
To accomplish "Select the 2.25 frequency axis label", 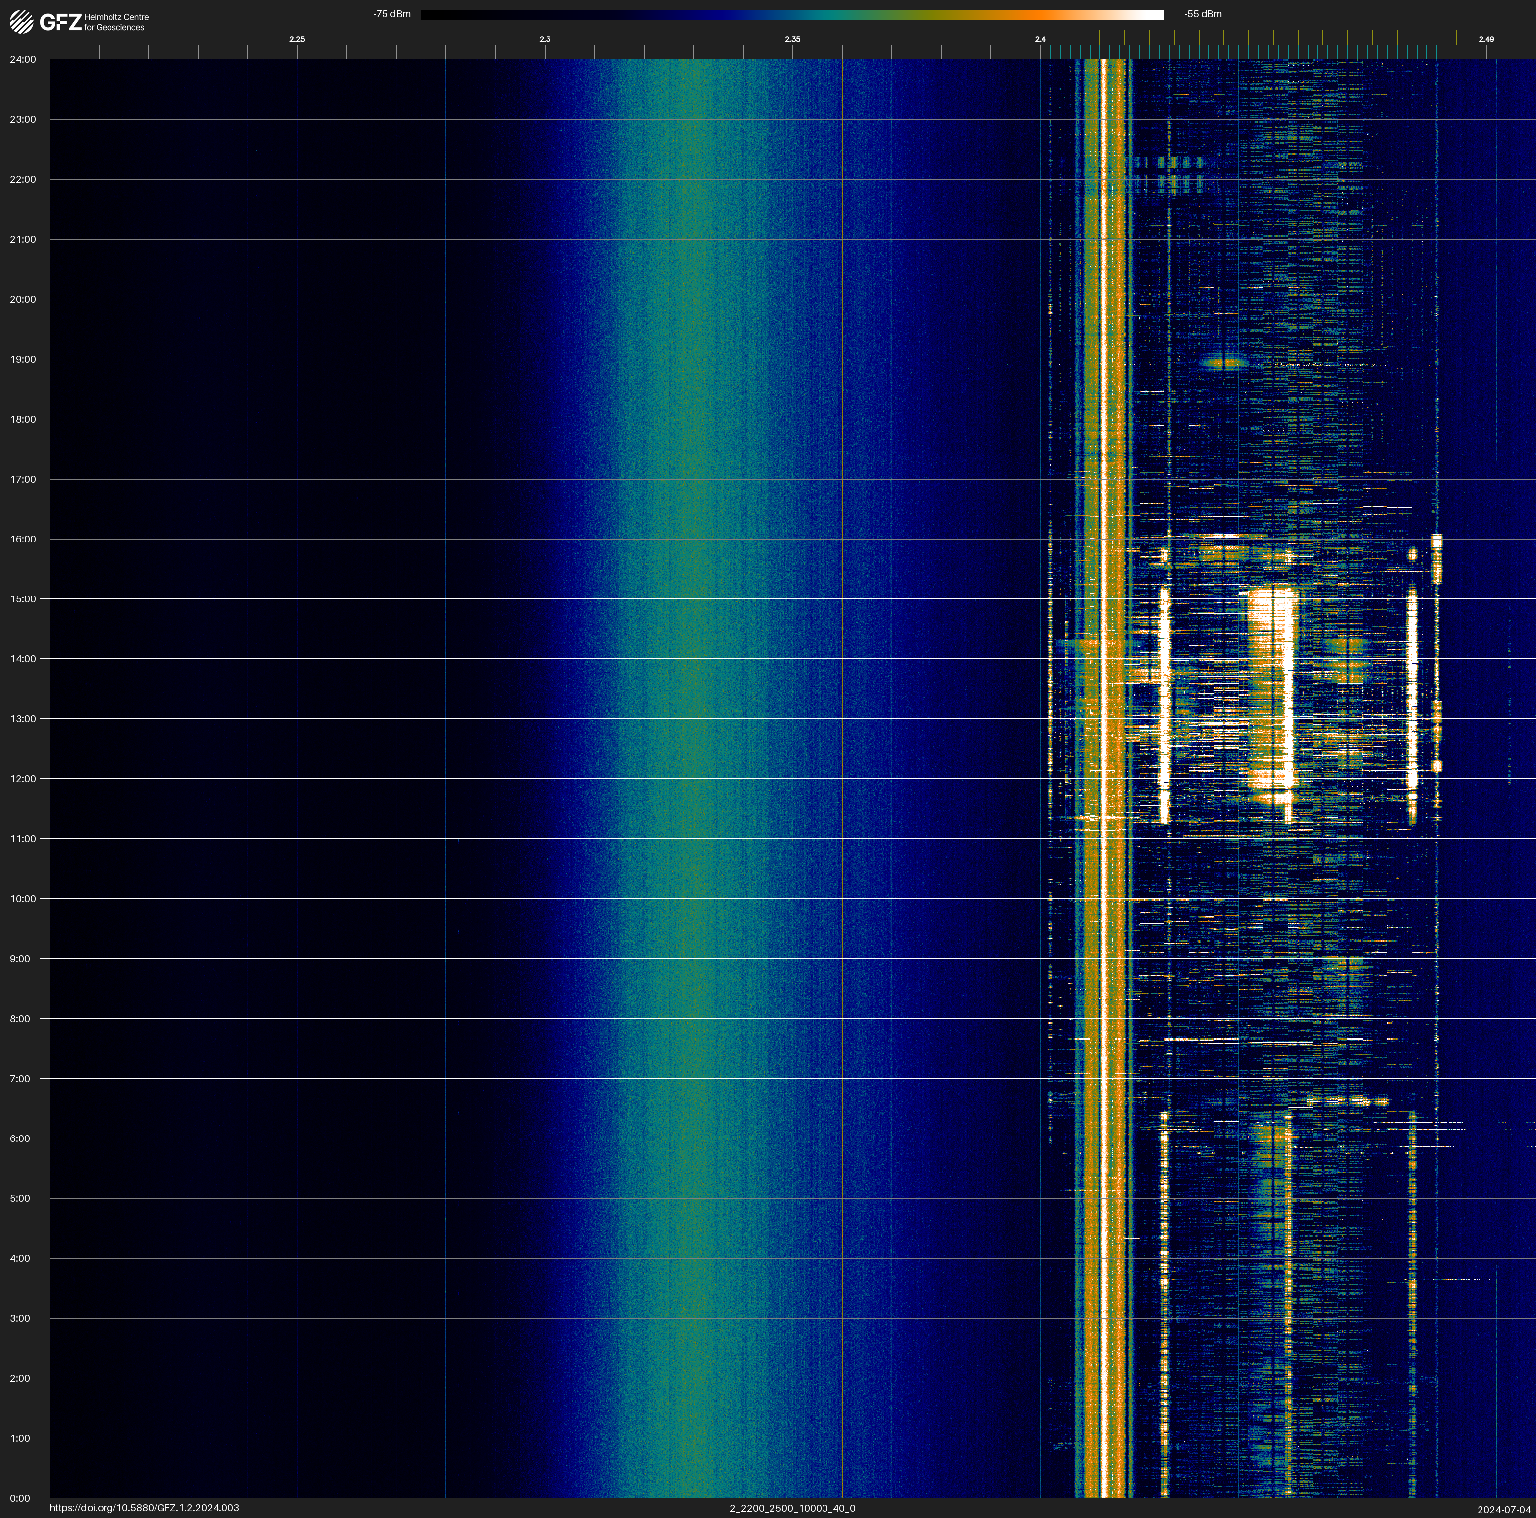I will point(296,39).
